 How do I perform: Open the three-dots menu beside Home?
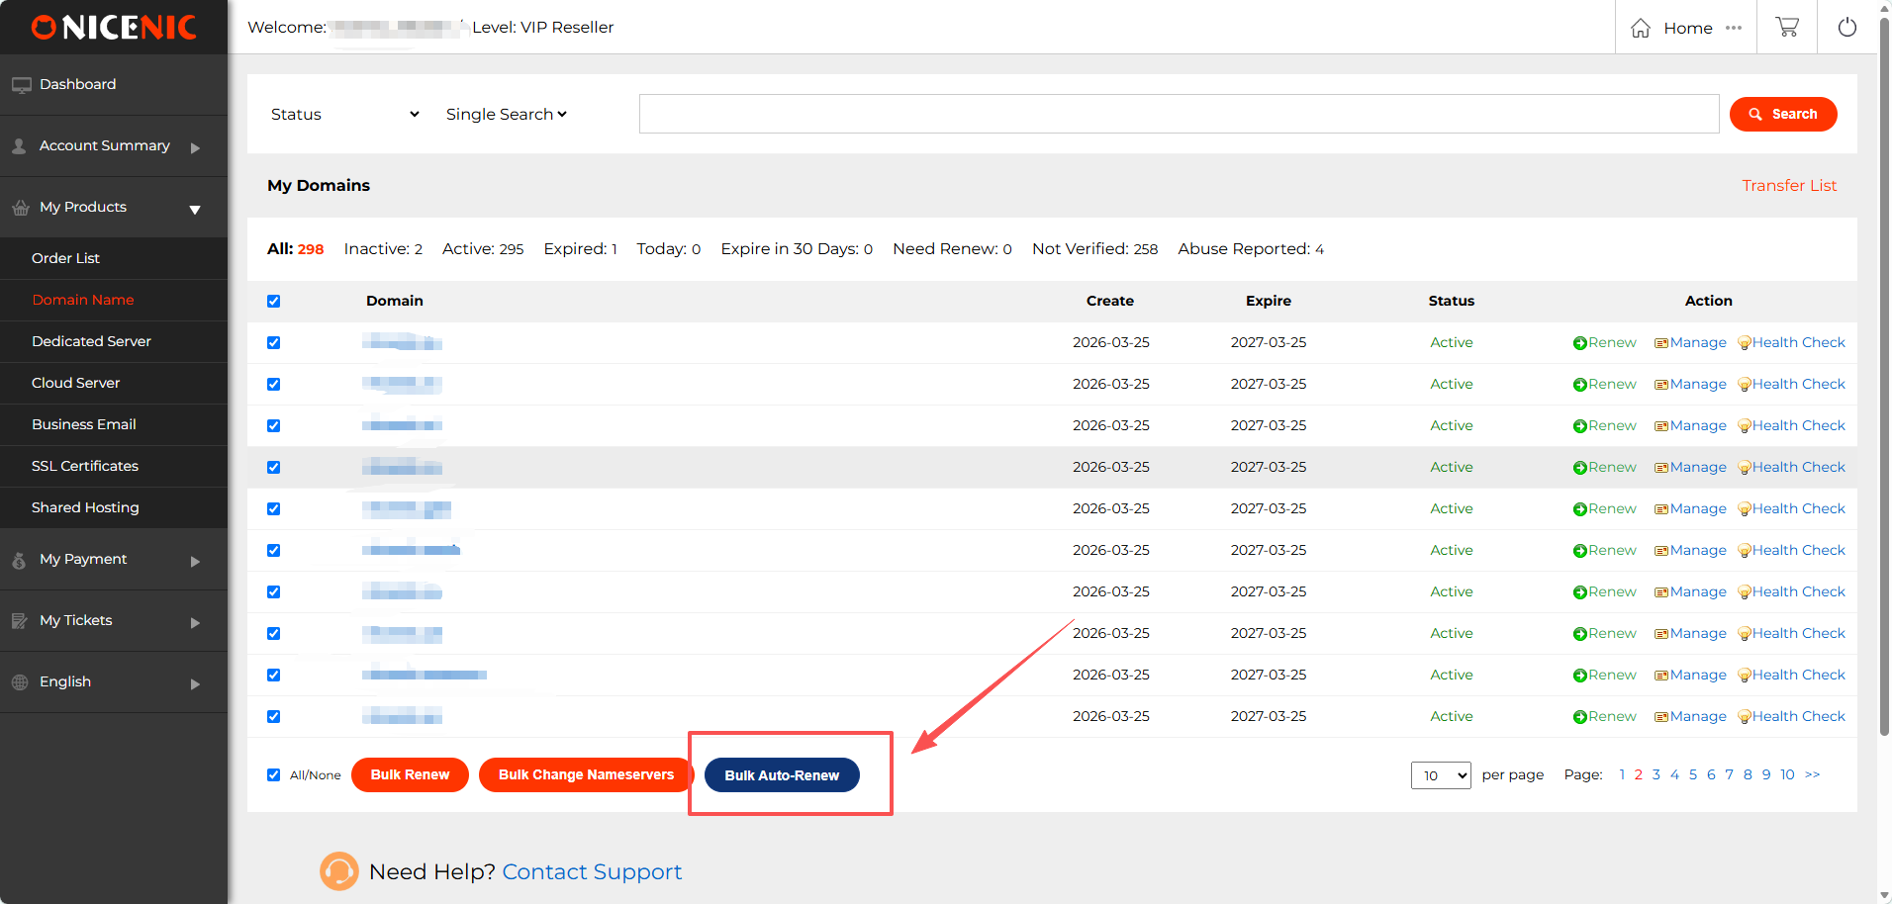click(1734, 28)
